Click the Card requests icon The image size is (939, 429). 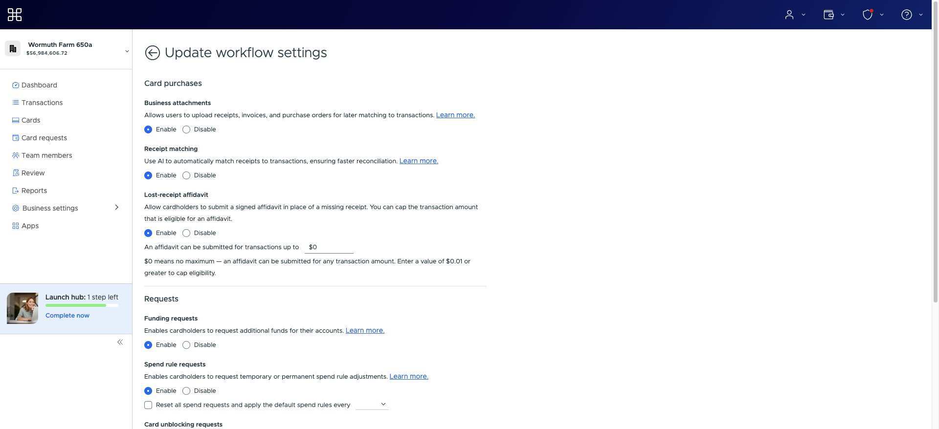[16, 138]
